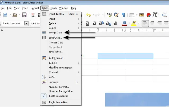
Task: Open the Format menu
Action: point(35,8)
